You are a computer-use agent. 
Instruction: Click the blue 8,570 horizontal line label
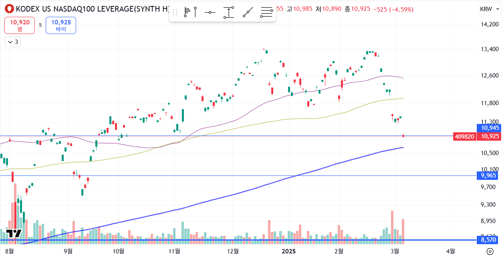487,240
